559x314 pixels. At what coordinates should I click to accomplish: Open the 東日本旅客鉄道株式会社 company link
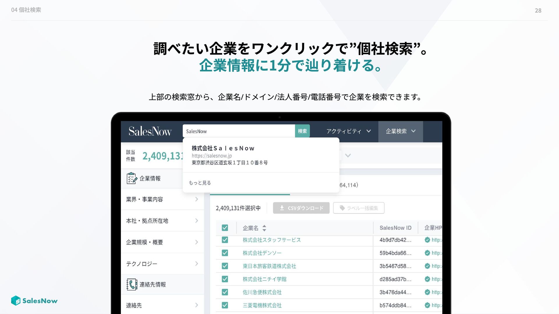pos(269,266)
